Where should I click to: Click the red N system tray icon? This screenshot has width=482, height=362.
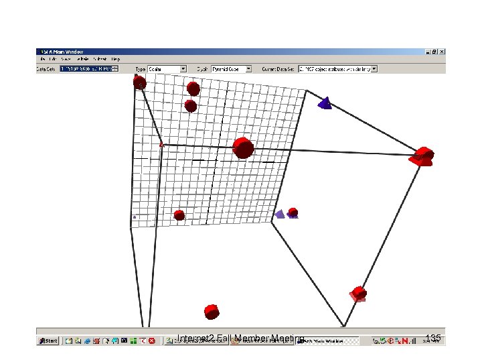pos(405,341)
